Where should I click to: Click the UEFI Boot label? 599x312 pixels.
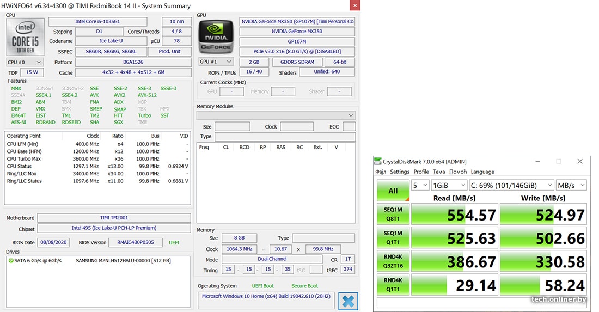262,286
